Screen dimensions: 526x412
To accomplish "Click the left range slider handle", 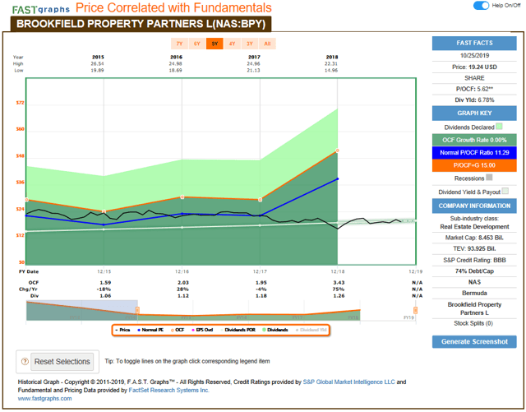I will [137, 310].
